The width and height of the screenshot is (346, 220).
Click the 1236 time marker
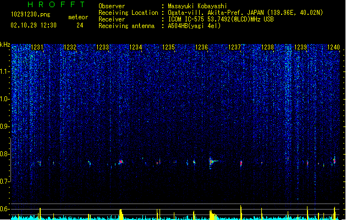[202, 47]
